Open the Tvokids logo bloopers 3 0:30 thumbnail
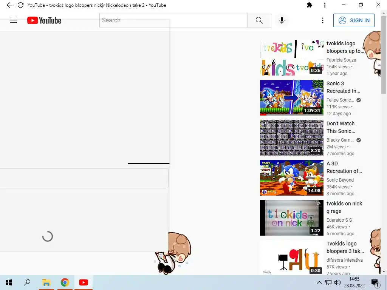 click(291, 257)
